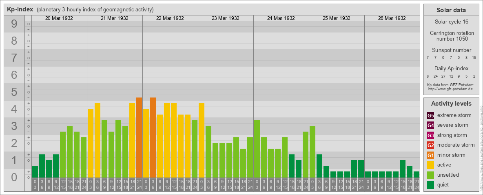This screenshot has height=195, width=483.
Task: Click the Daily Ap-index value 27
Action: point(443,76)
